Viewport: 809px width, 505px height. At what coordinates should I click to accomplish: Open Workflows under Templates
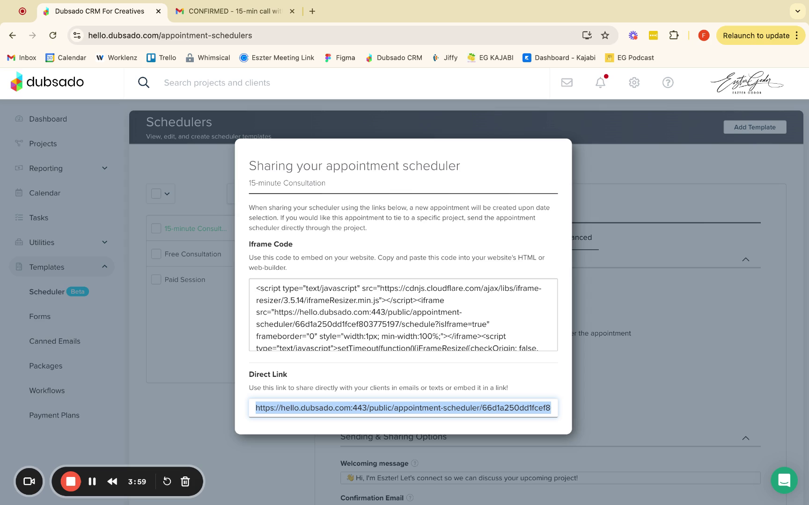coord(47,391)
